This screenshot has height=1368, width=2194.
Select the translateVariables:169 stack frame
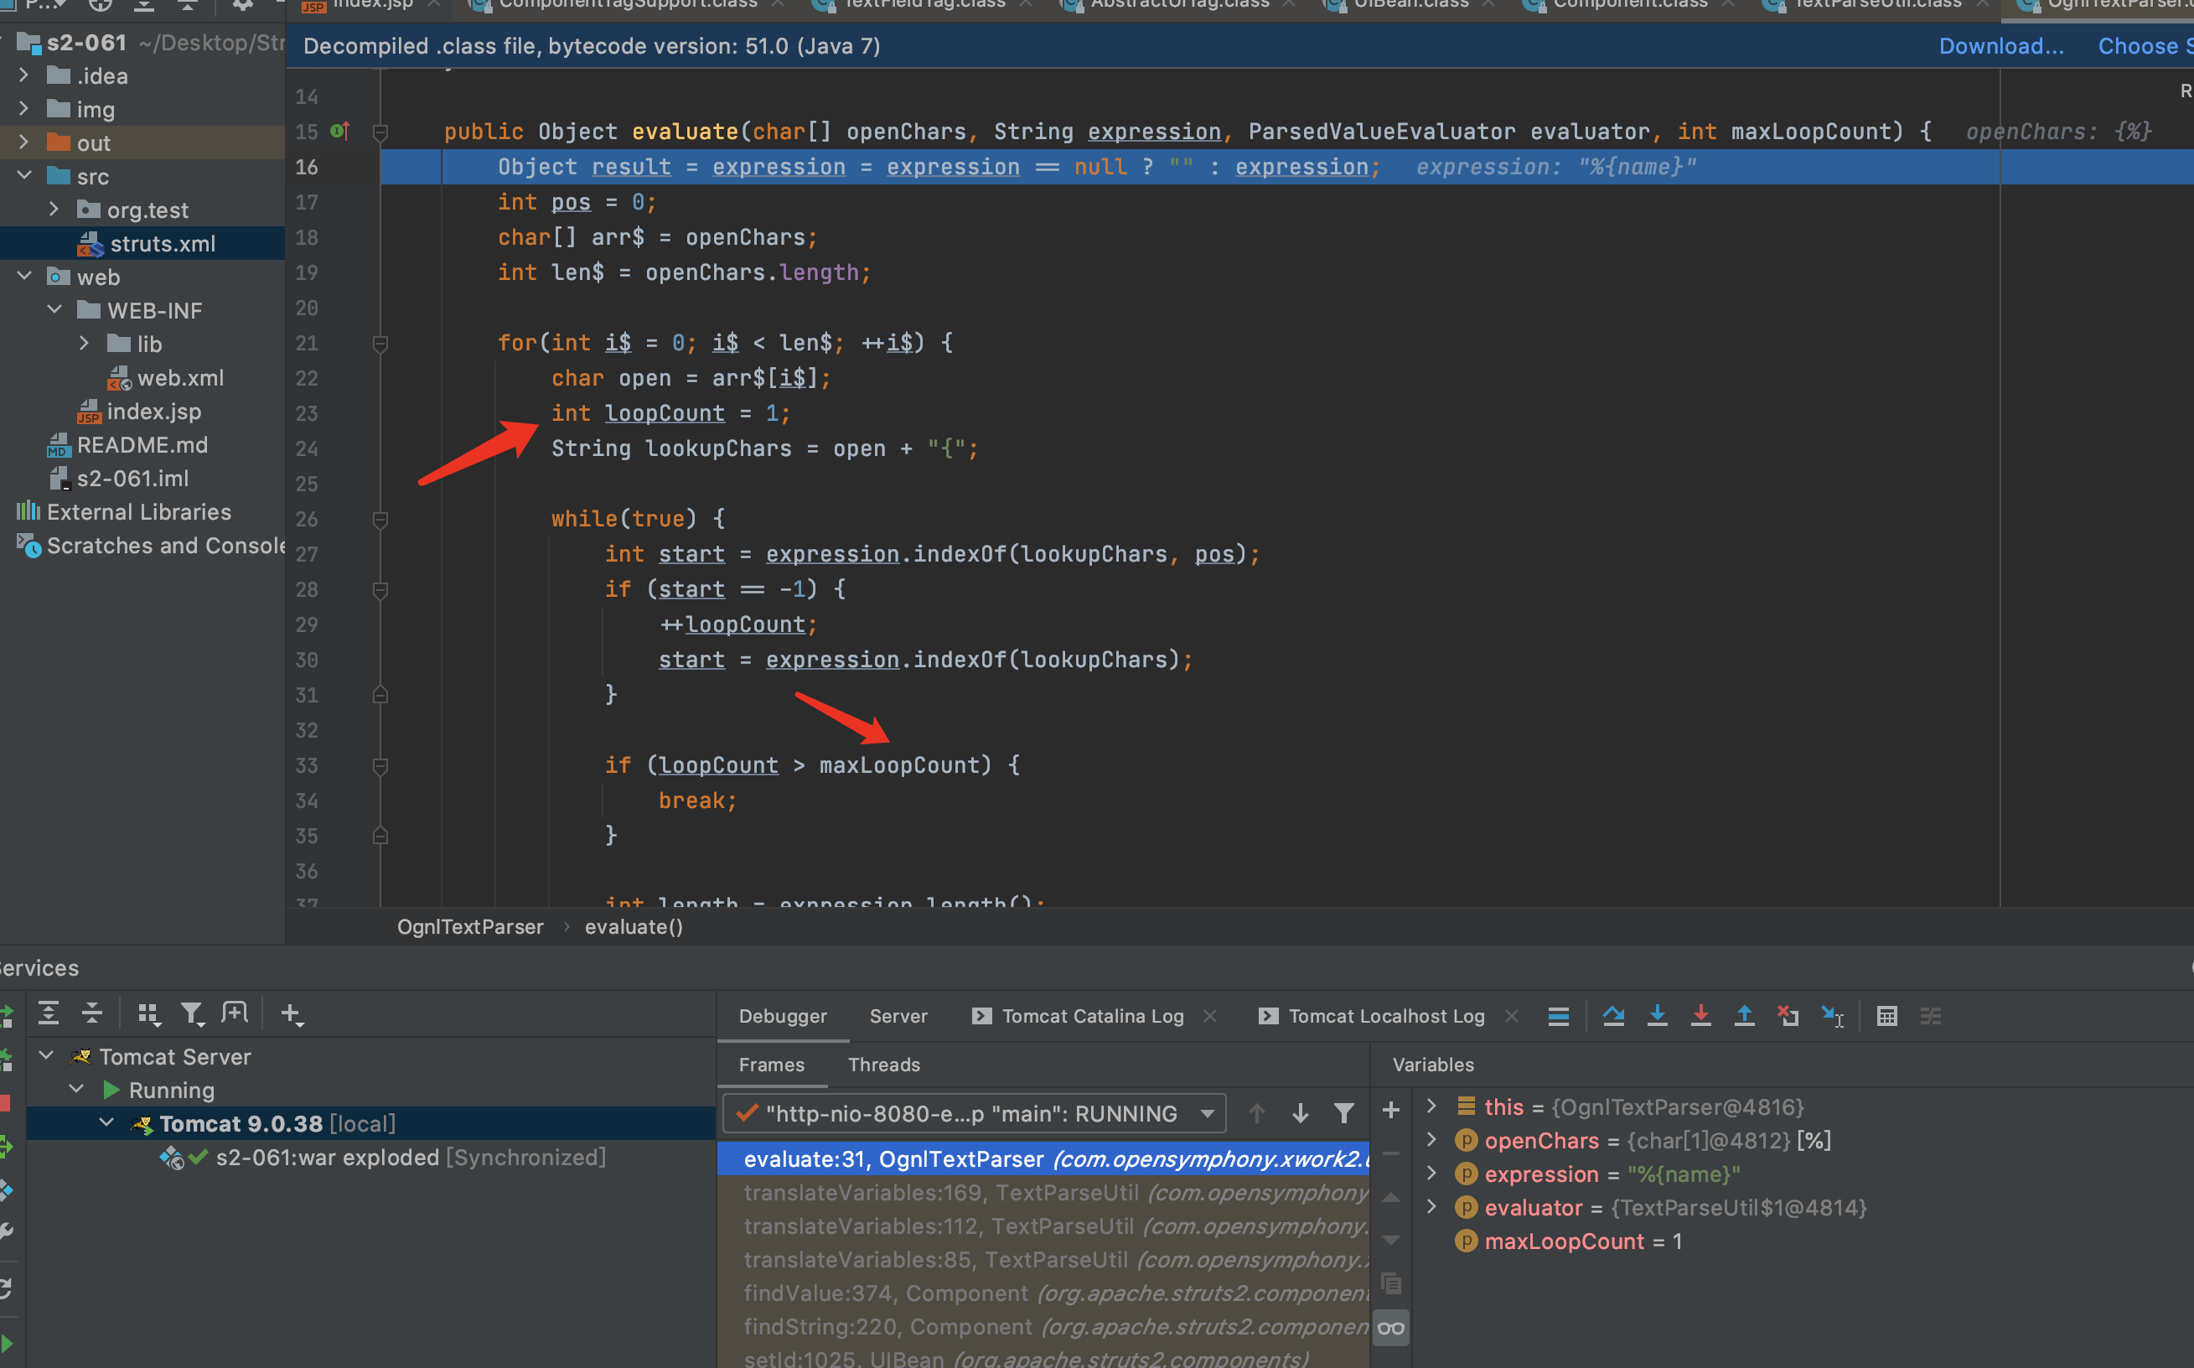1043,1193
